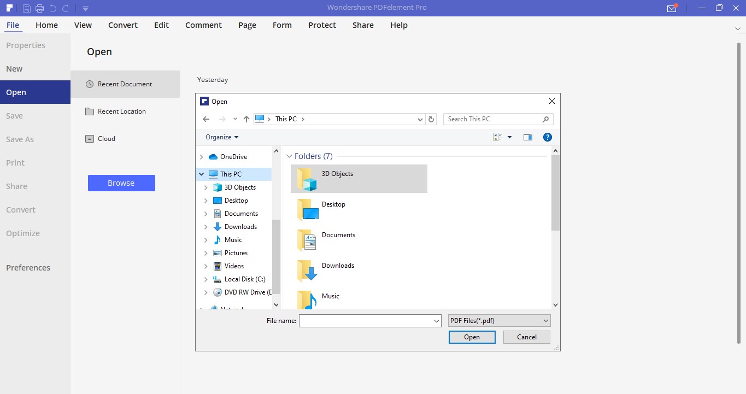Click the File name input box
746x394 pixels.
pyautogui.click(x=370, y=321)
